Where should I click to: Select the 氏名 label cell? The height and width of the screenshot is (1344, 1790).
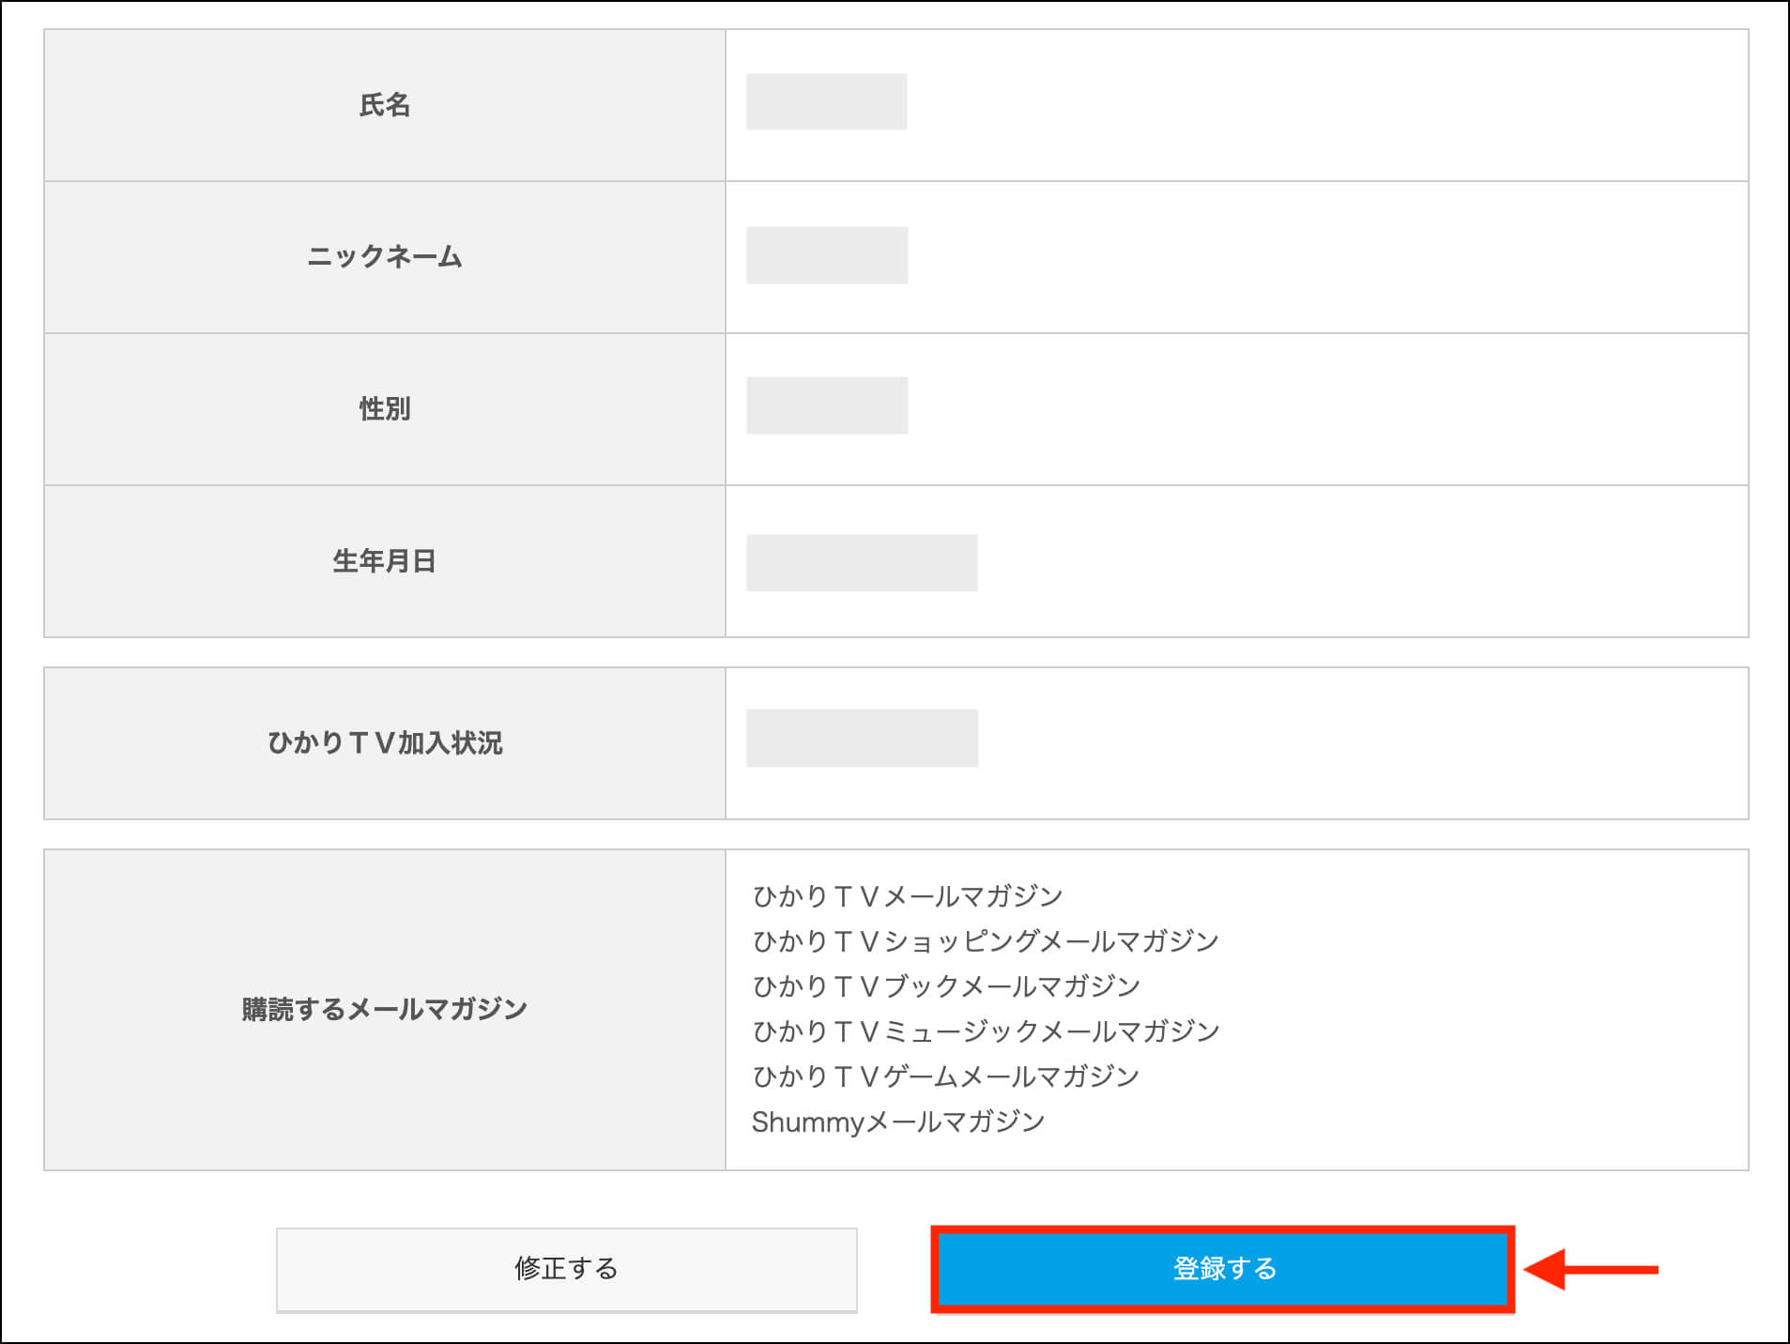click(385, 105)
